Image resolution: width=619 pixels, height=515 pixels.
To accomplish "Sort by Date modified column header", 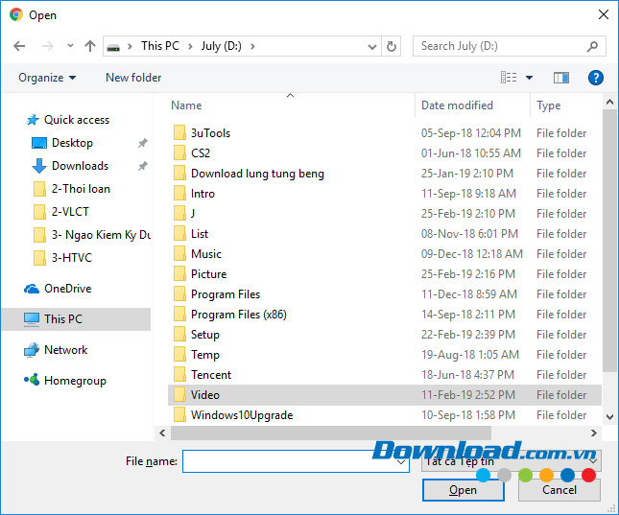I will pos(457,105).
